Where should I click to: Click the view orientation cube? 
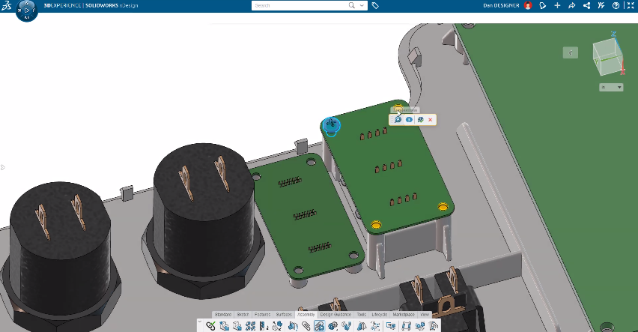coord(605,56)
